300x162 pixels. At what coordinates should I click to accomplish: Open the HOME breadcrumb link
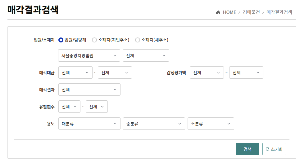coord(230,12)
